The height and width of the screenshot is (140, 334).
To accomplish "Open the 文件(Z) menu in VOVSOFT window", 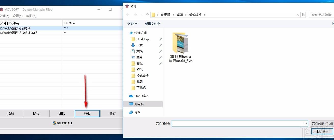I will coord(4,16).
